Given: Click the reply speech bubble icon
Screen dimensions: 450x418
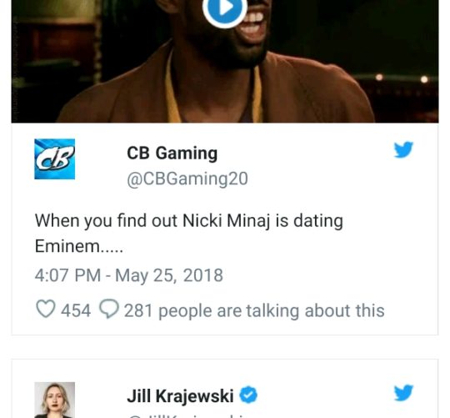Looking at the screenshot, I should (109, 309).
